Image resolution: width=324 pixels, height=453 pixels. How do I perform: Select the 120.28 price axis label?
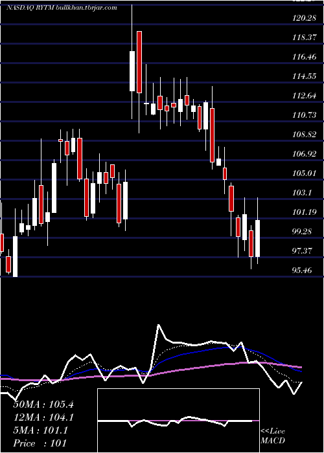305,18
